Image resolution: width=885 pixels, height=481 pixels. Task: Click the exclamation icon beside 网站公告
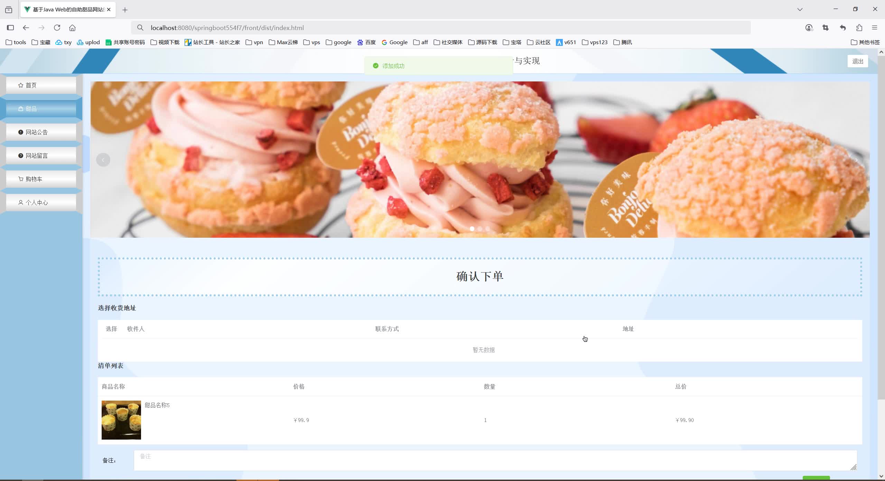click(x=20, y=132)
